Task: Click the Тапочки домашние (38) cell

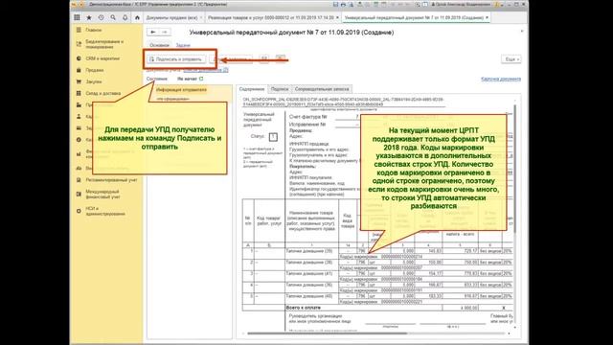Action: tap(312, 263)
